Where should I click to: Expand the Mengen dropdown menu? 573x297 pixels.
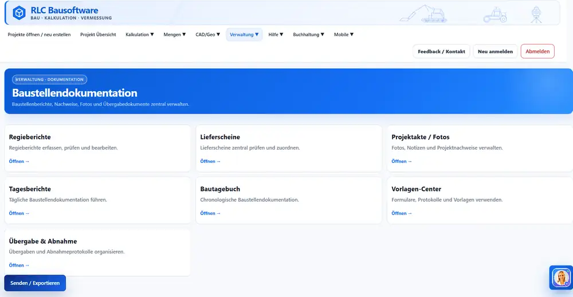pos(175,34)
